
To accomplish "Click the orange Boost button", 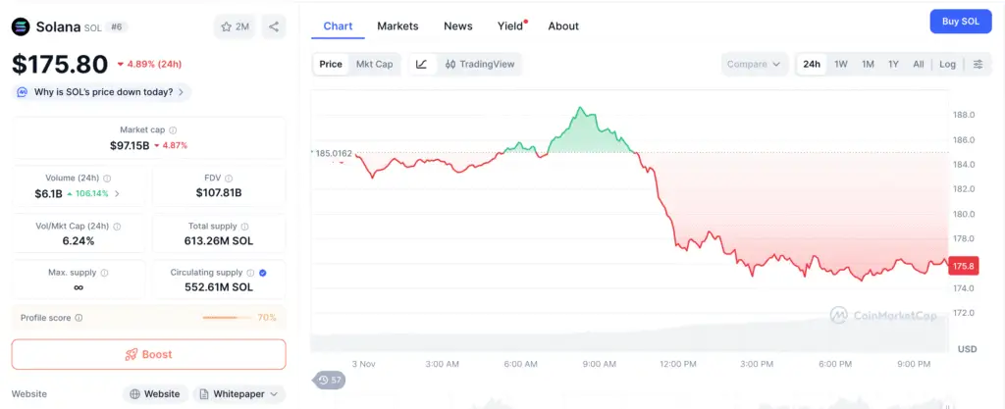I will (x=148, y=354).
